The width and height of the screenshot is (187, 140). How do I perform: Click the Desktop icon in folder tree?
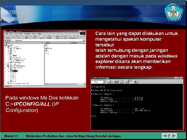[x=6, y=45]
